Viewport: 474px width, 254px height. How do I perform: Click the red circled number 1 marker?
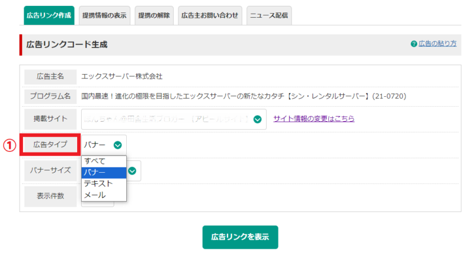[x=9, y=145]
